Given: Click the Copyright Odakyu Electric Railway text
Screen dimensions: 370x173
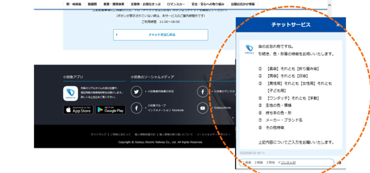Looking at the screenshot, I should pos(160,142).
